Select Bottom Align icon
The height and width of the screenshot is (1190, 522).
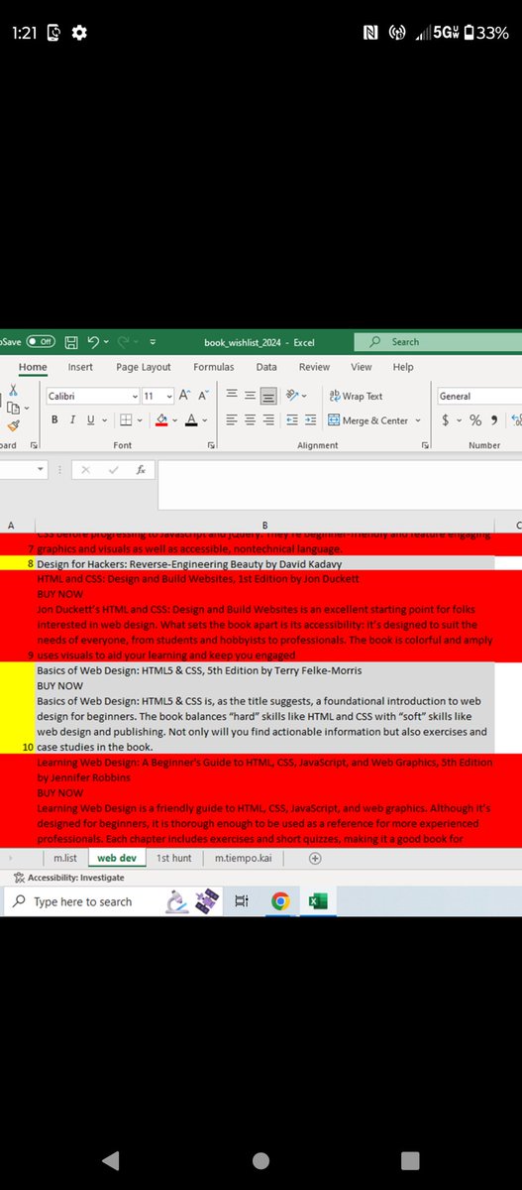[x=267, y=396]
